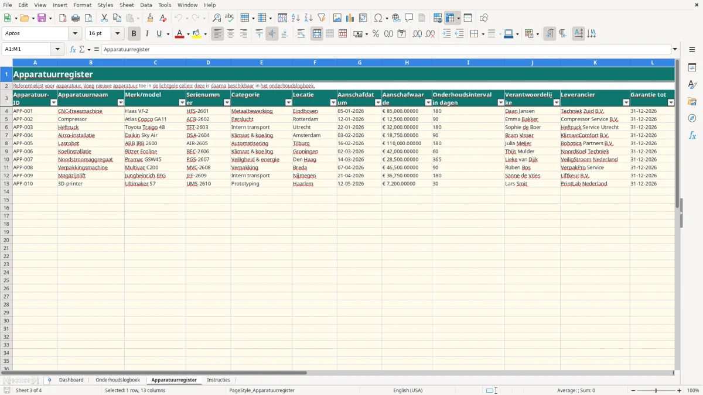
Task: Open the Categorie column filter dropdown
Action: 288,102
